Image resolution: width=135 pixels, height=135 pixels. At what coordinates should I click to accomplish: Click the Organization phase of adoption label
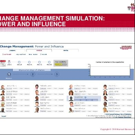point(32,70)
